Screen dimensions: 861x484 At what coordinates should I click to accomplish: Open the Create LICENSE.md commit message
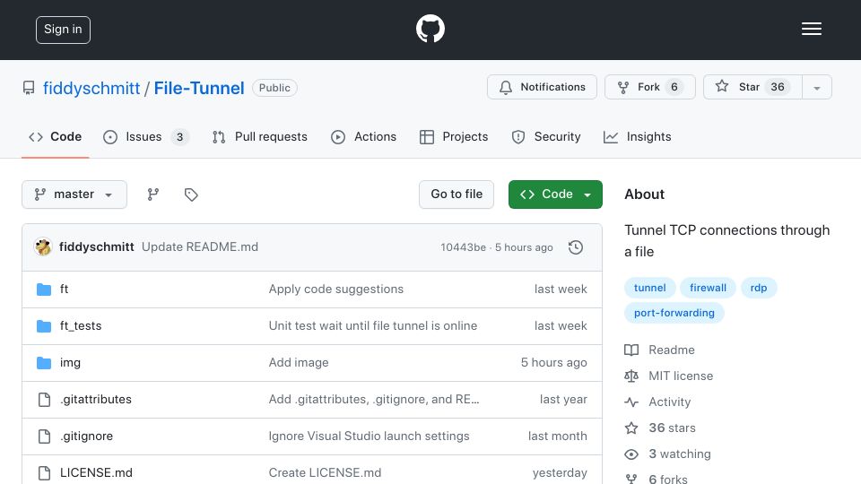[x=325, y=473]
